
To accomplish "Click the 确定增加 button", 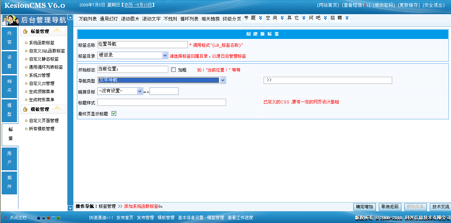I will (x=365, y=207).
